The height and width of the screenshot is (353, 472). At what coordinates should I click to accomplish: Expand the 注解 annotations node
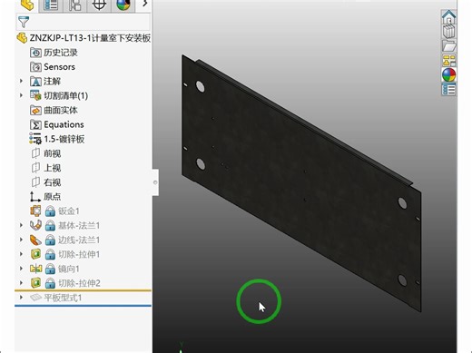[21, 81]
